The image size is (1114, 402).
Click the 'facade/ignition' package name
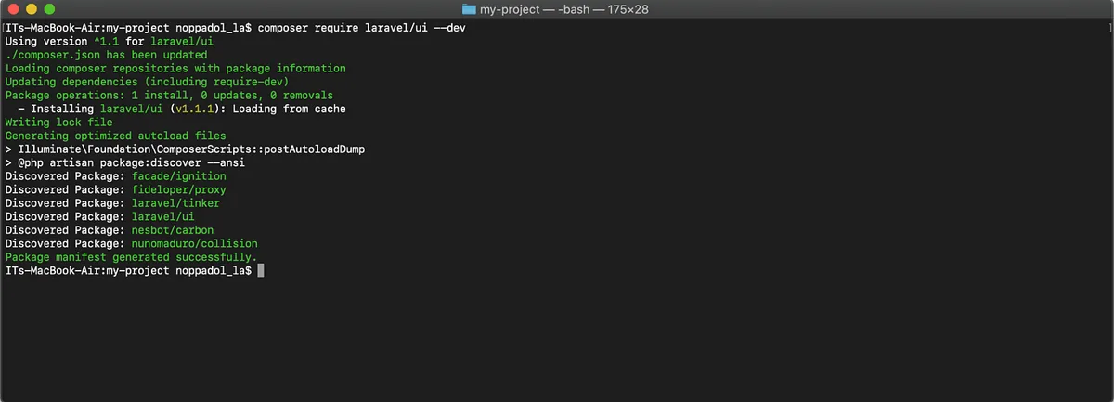[x=179, y=176]
